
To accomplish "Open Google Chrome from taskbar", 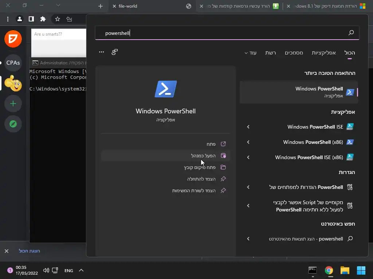I will coord(329,270).
